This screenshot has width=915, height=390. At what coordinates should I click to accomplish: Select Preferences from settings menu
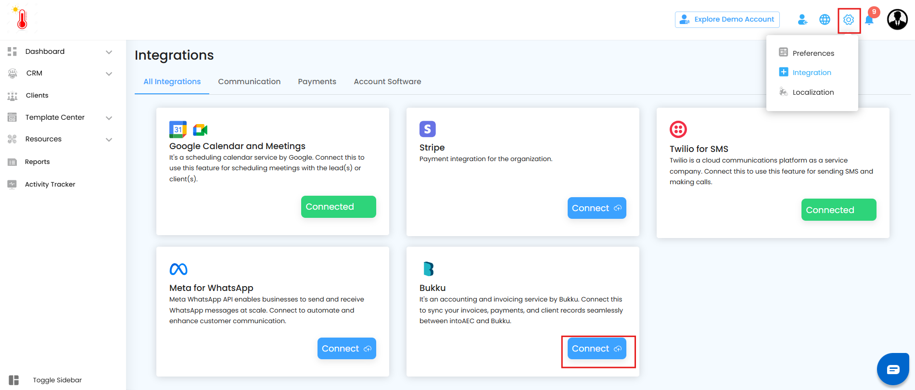tap(813, 53)
